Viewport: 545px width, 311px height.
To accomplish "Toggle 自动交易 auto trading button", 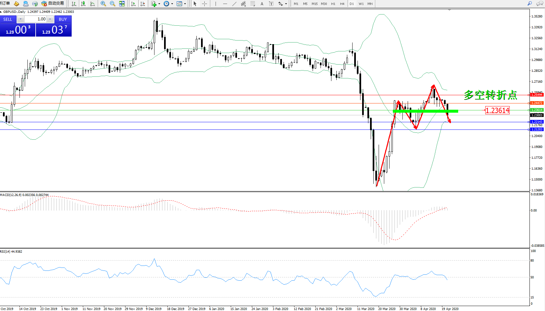I will tap(53, 4).
